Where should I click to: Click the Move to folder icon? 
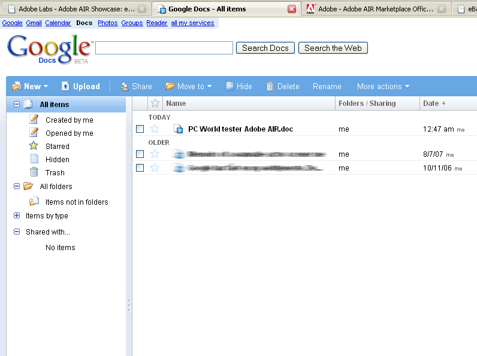[x=170, y=86]
